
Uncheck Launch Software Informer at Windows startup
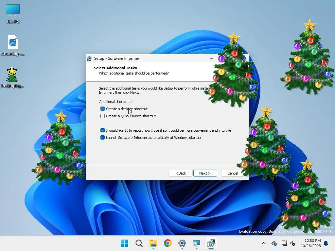(x=102, y=138)
